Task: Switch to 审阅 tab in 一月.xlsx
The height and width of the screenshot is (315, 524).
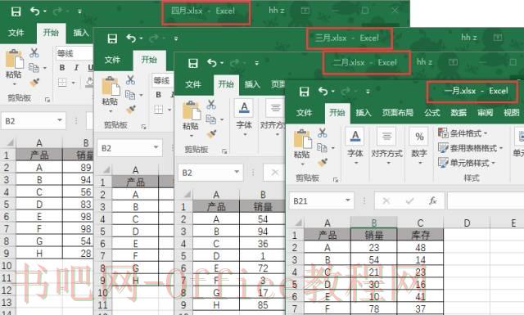Action: tap(485, 113)
